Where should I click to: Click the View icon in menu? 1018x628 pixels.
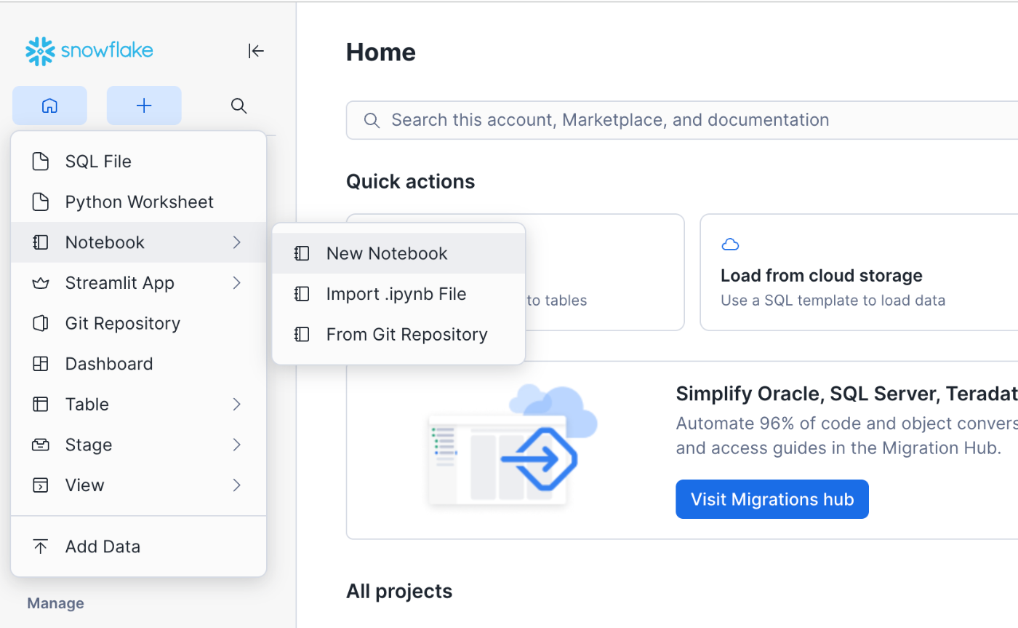click(x=41, y=485)
